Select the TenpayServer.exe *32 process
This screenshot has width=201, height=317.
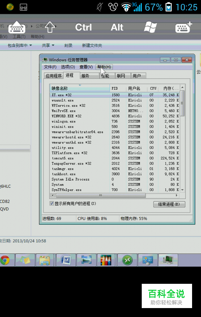(115, 163)
